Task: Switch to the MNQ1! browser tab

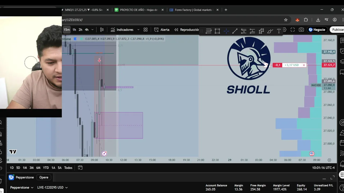Action: click(83, 10)
